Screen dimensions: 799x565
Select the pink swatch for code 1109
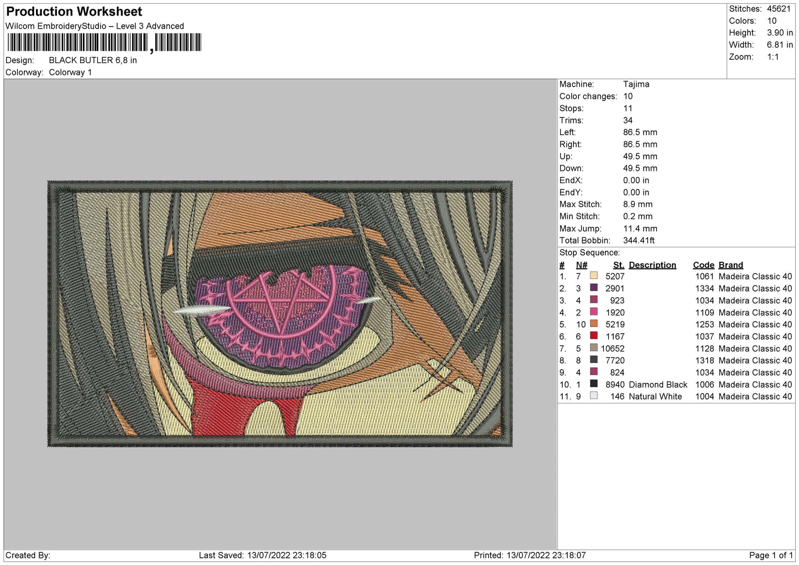click(x=594, y=312)
